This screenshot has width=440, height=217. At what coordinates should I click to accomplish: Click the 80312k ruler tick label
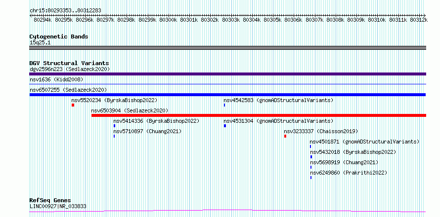pyautogui.click(x=419, y=20)
